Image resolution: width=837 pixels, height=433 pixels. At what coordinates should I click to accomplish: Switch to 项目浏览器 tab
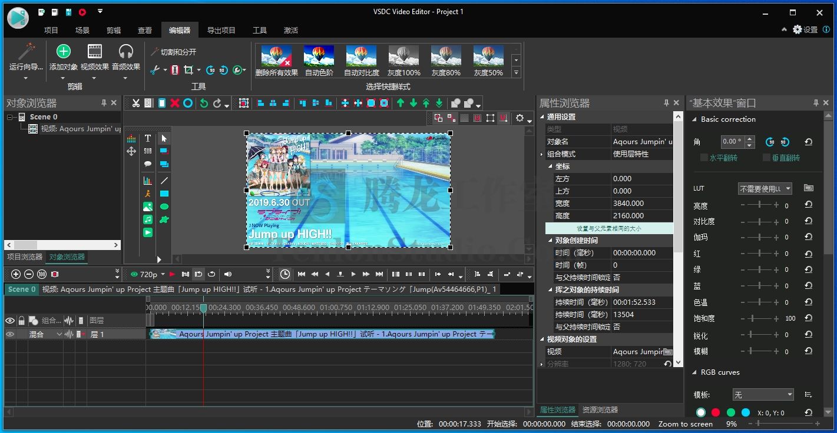click(x=25, y=257)
